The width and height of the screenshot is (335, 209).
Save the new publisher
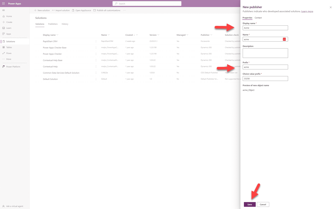[x=249, y=204]
